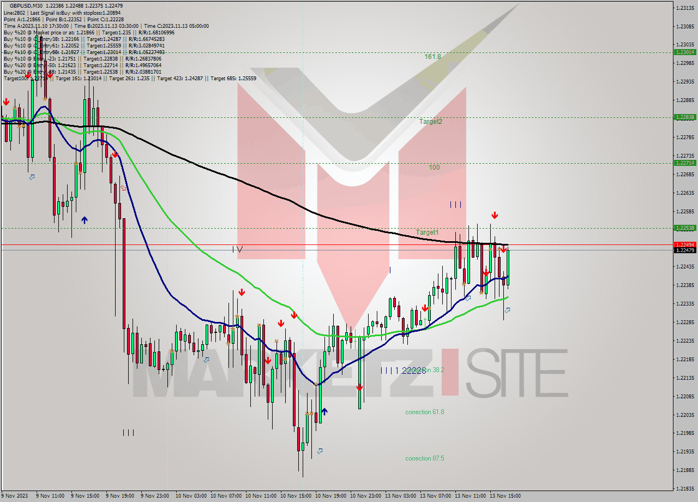Screen dimensions: 698x502
Task: Click the 'correction 87.5' label
Action: click(x=425, y=458)
